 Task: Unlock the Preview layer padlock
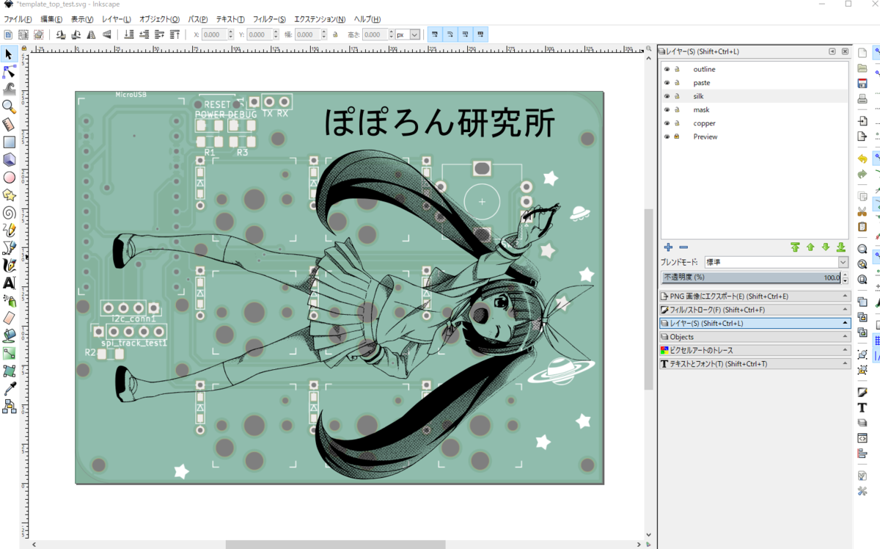pyautogui.click(x=676, y=137)
